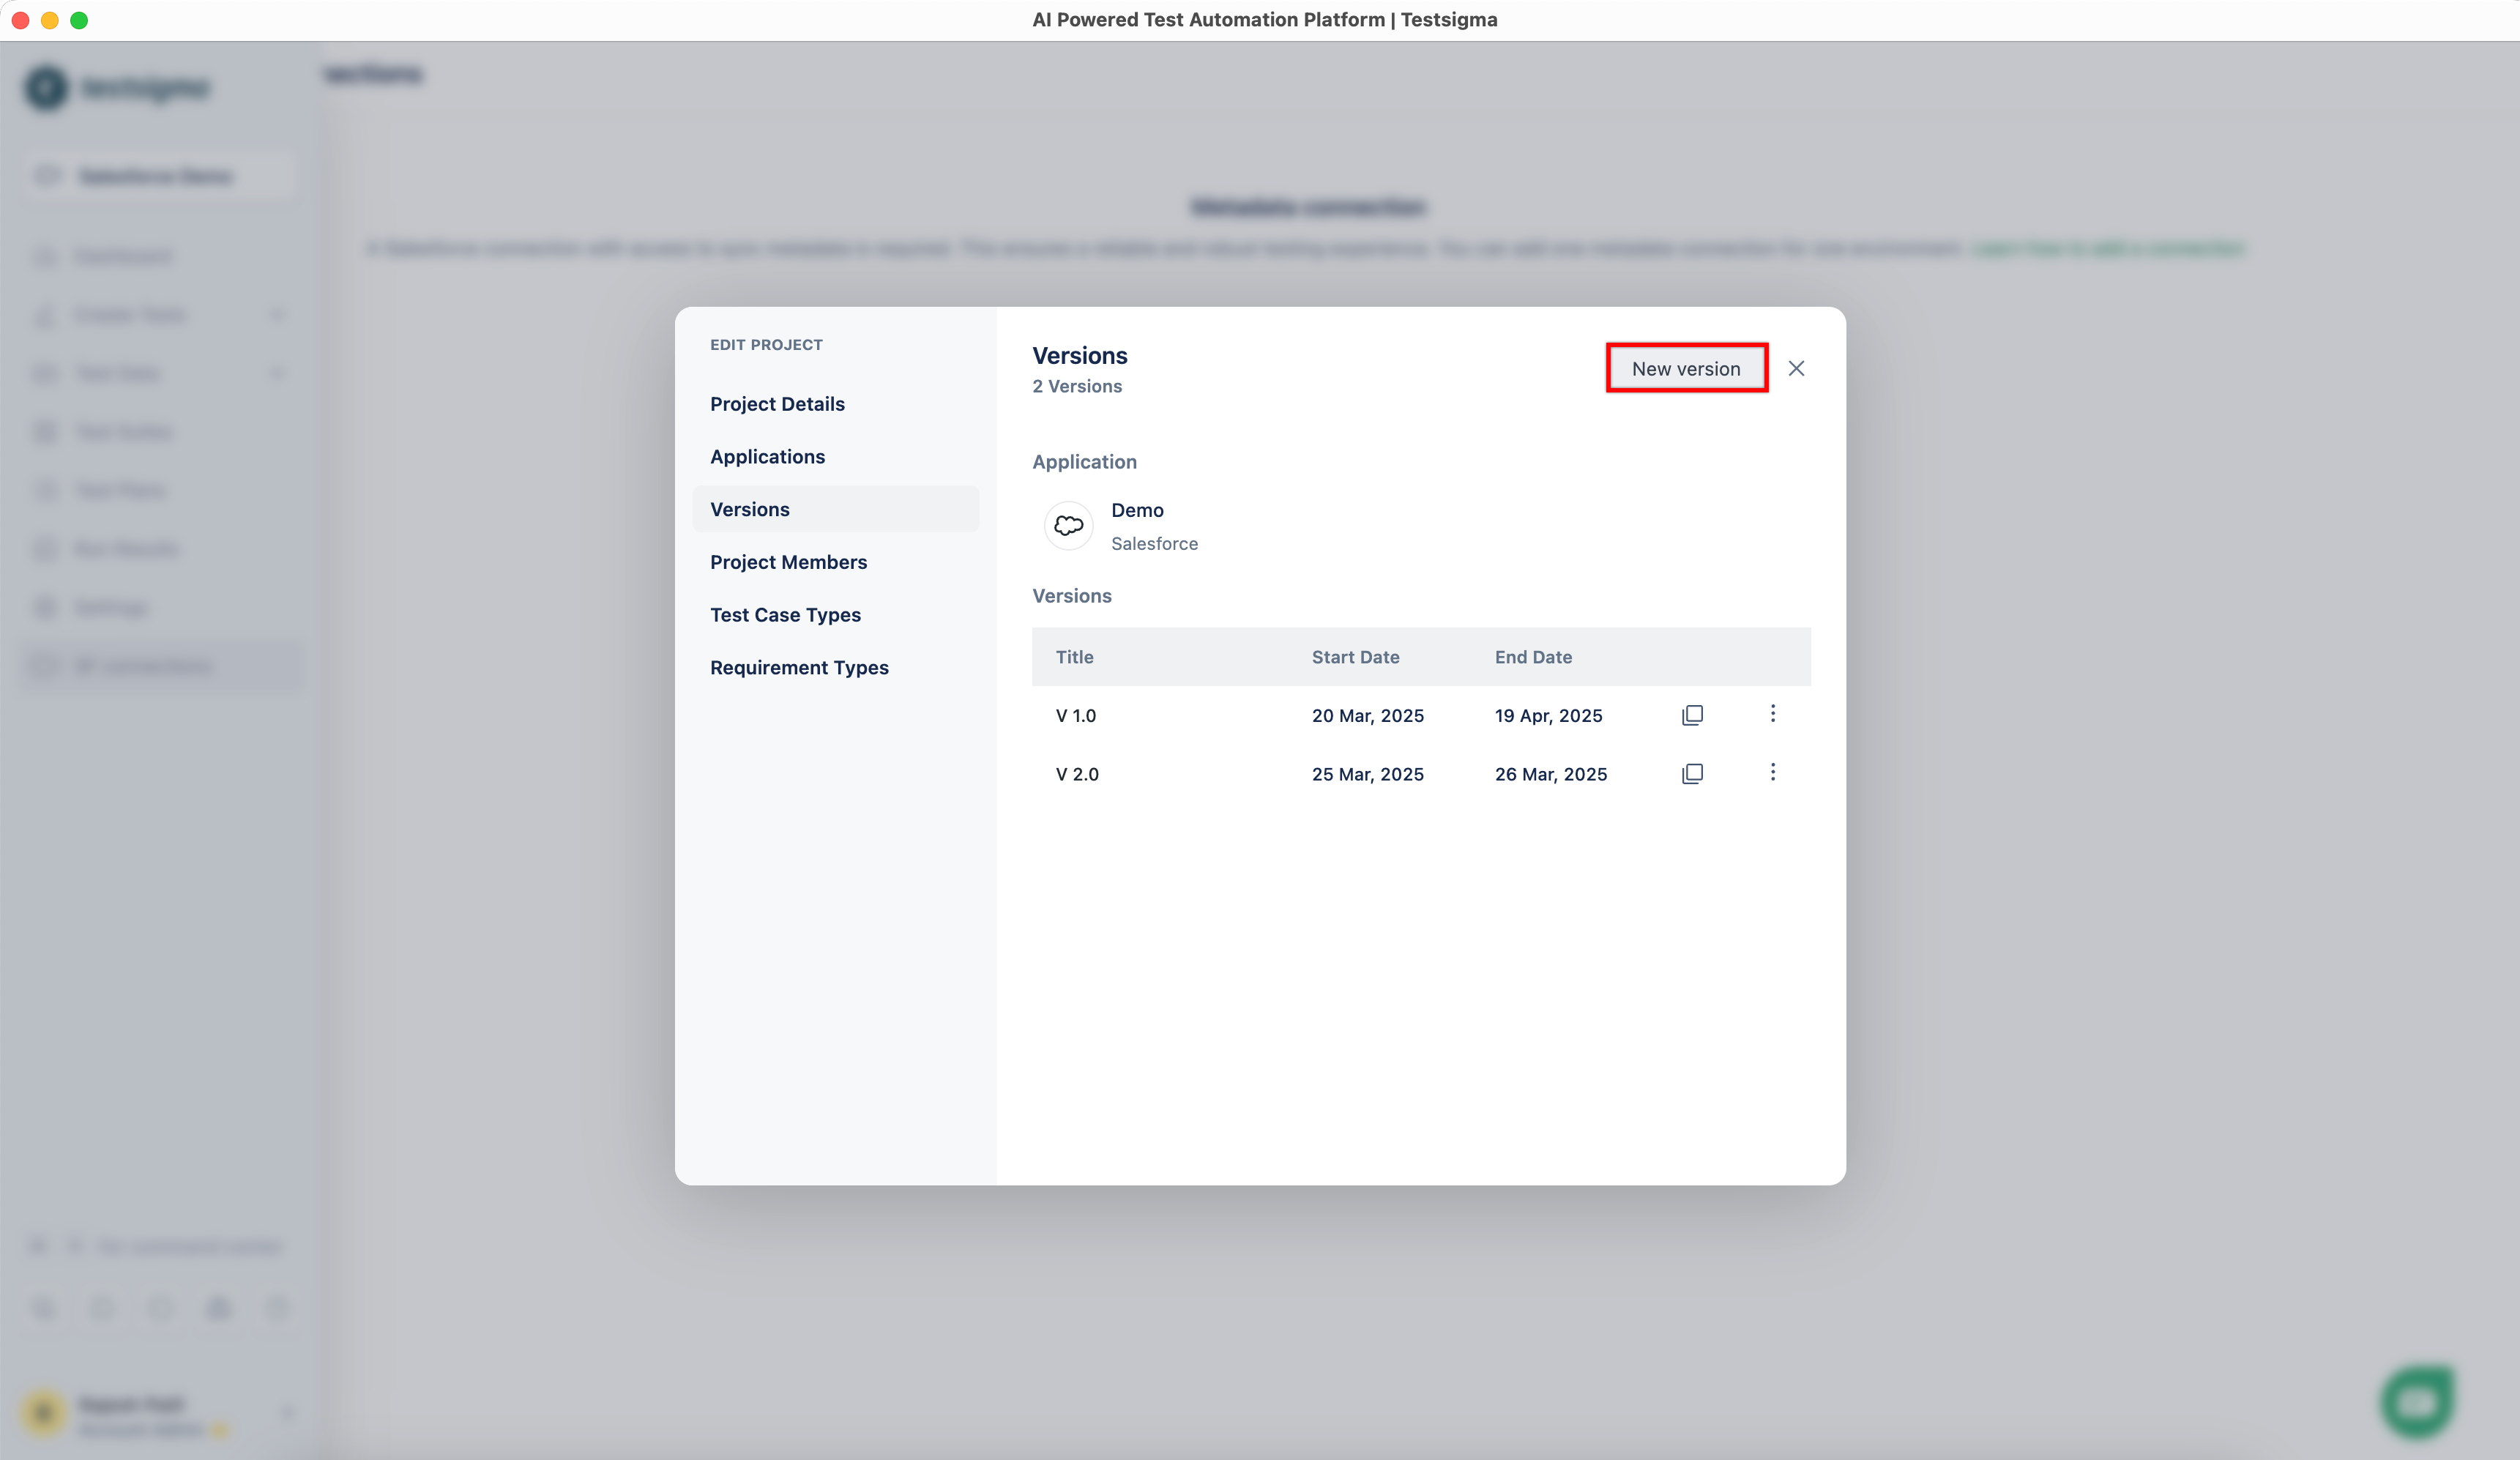Copy version V 1.0 with clone icon
Viewport: 2520px width, 1460px height.
point(1692,715)
